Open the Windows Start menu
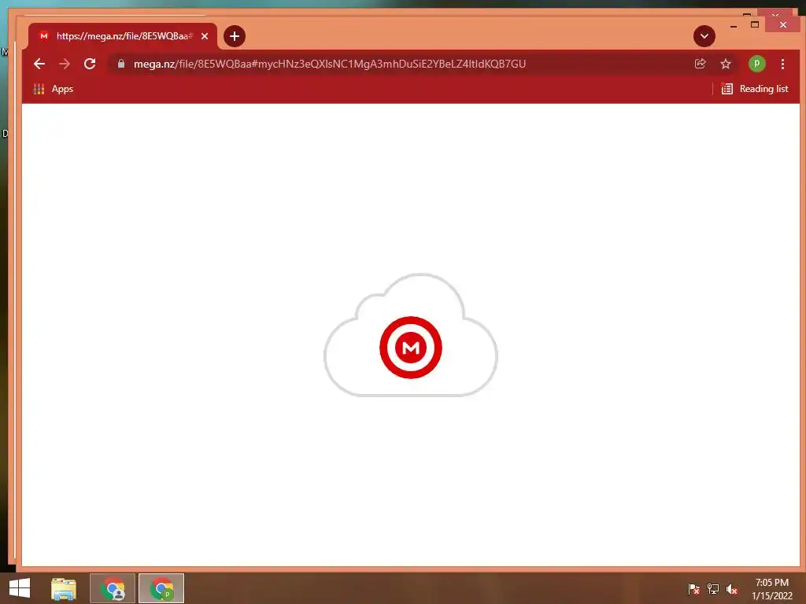The image size is (806, 604). click(x=20, y=588)
